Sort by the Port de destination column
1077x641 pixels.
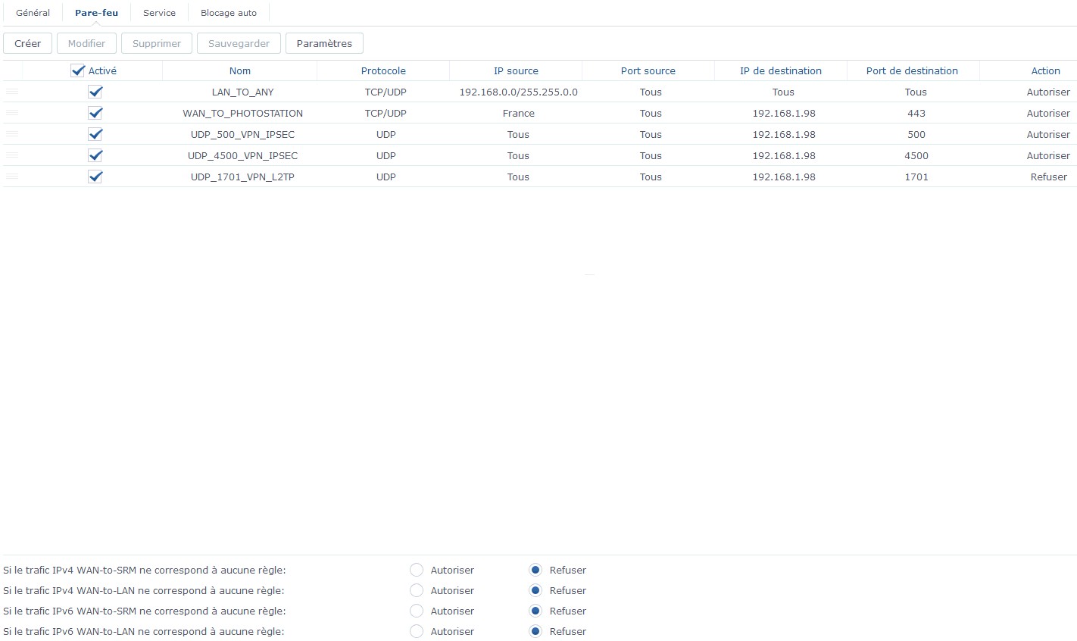[912, 70]
